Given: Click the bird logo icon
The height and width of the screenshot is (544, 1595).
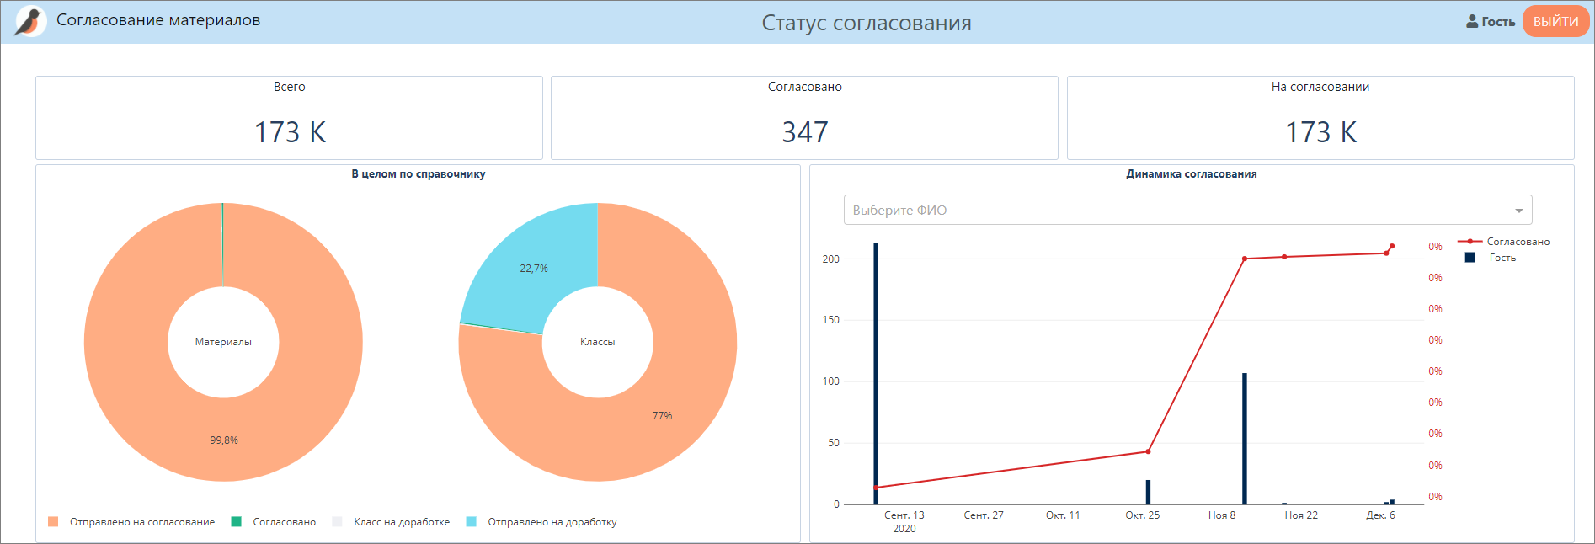Looking at the screenshot, I should pos(29,22).
